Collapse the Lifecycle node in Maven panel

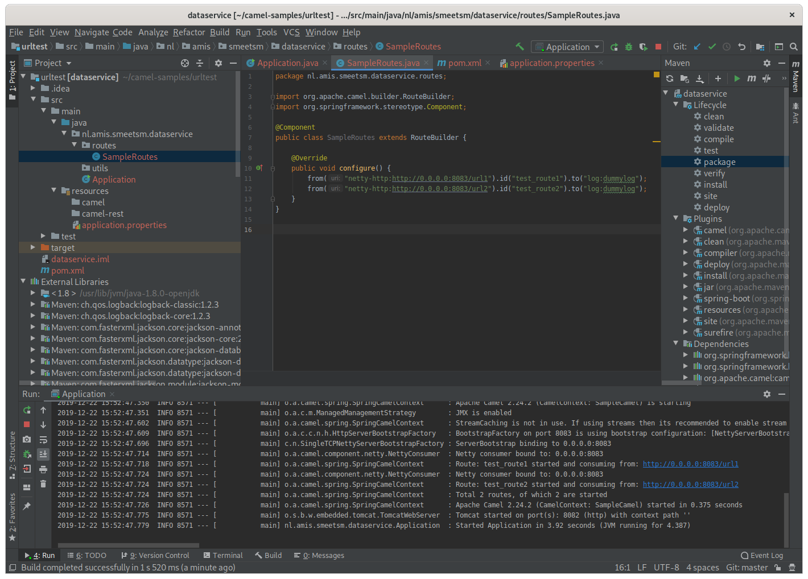pos(675,105)
